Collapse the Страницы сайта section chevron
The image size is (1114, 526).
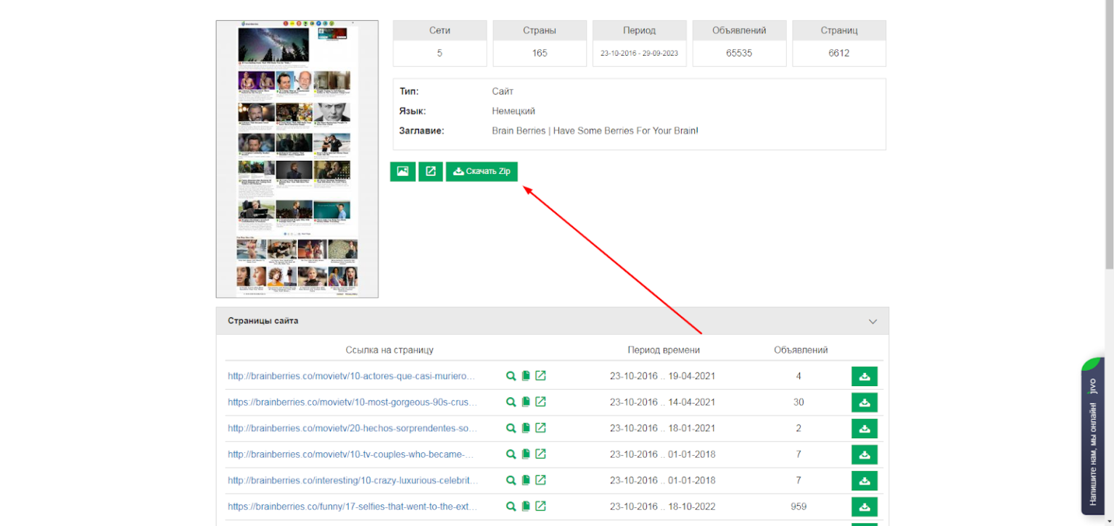pos(873,321)
